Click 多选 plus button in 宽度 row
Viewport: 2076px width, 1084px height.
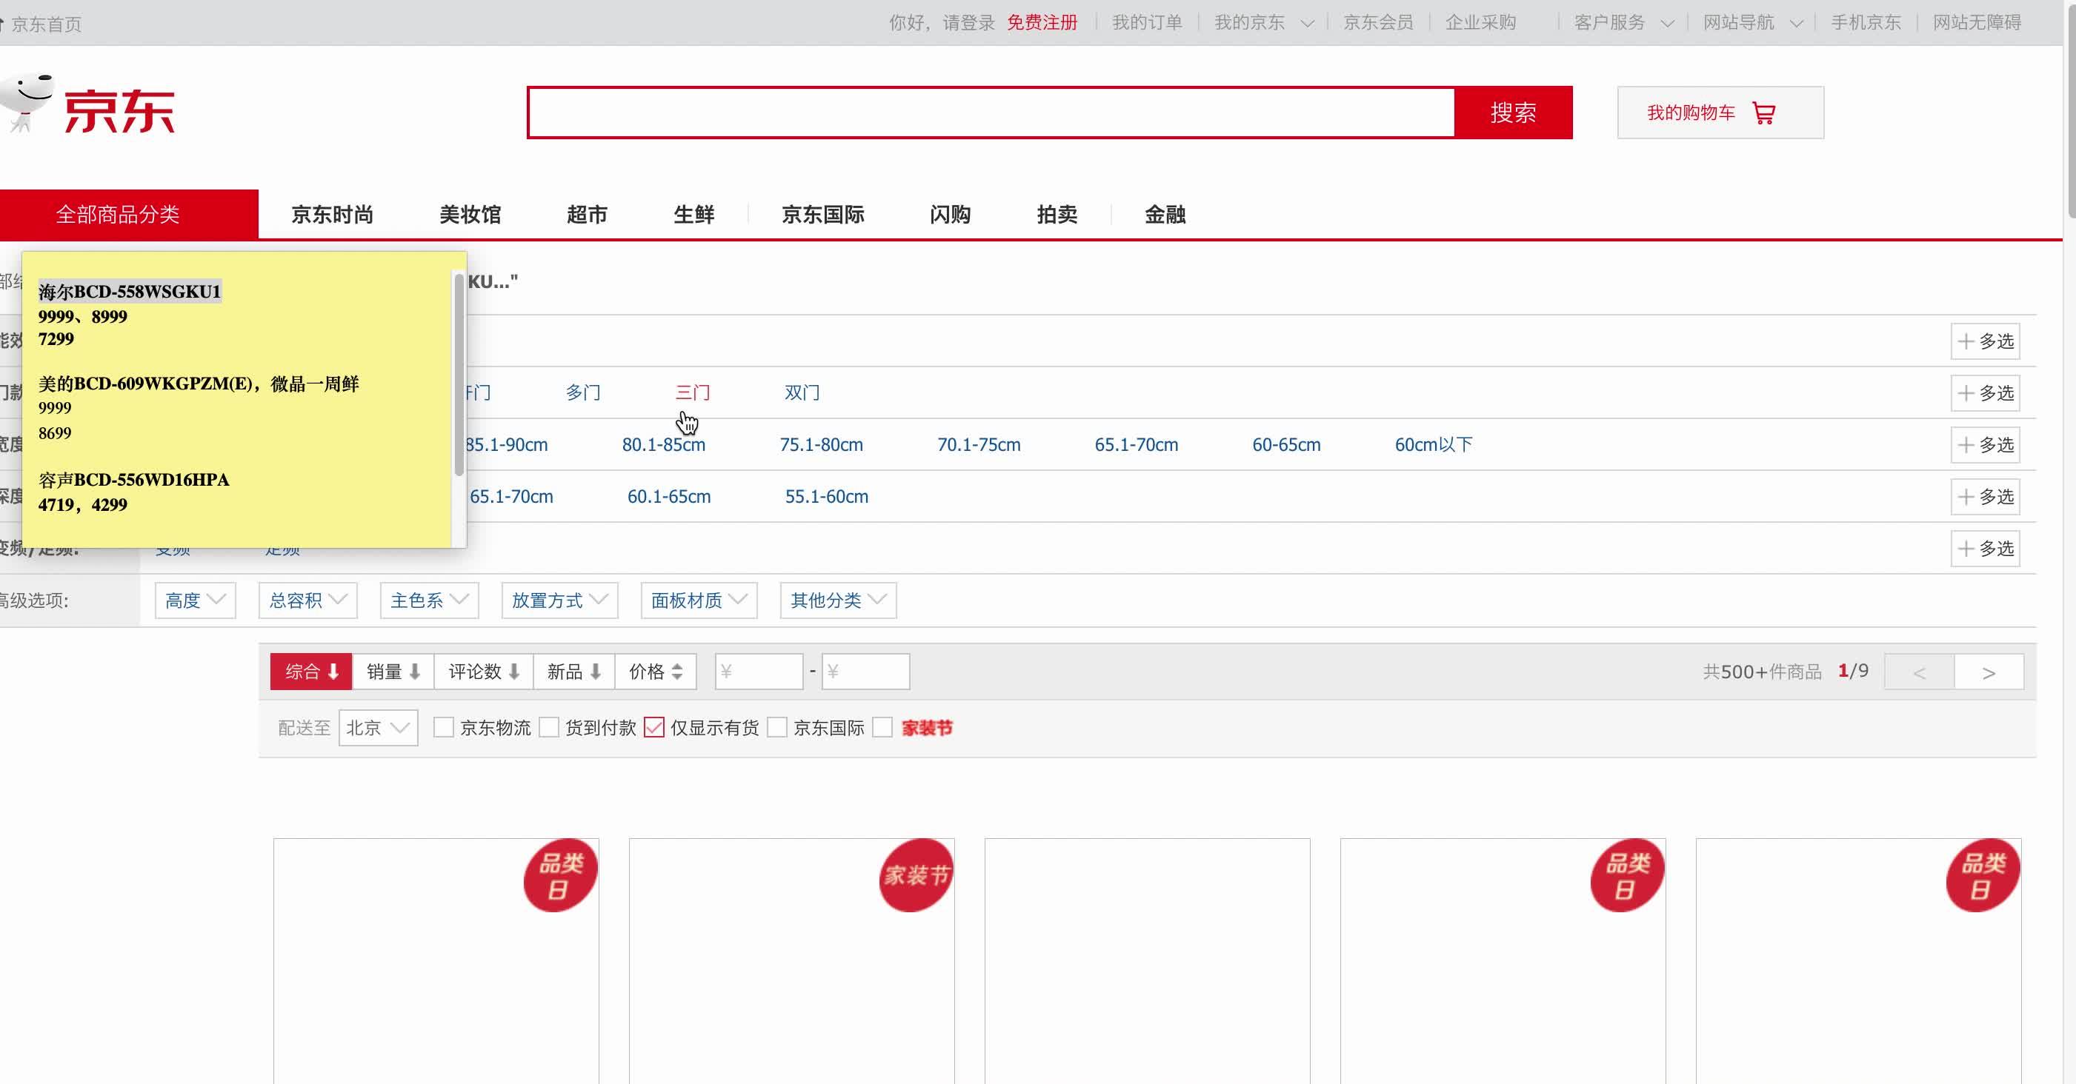[x=1985, y=444]
